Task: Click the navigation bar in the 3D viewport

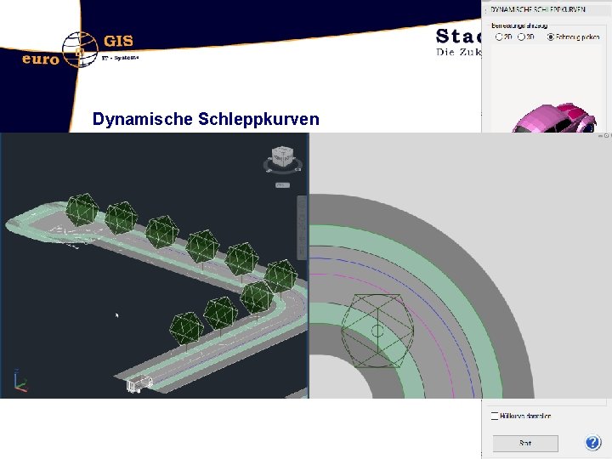Action: 302,228
